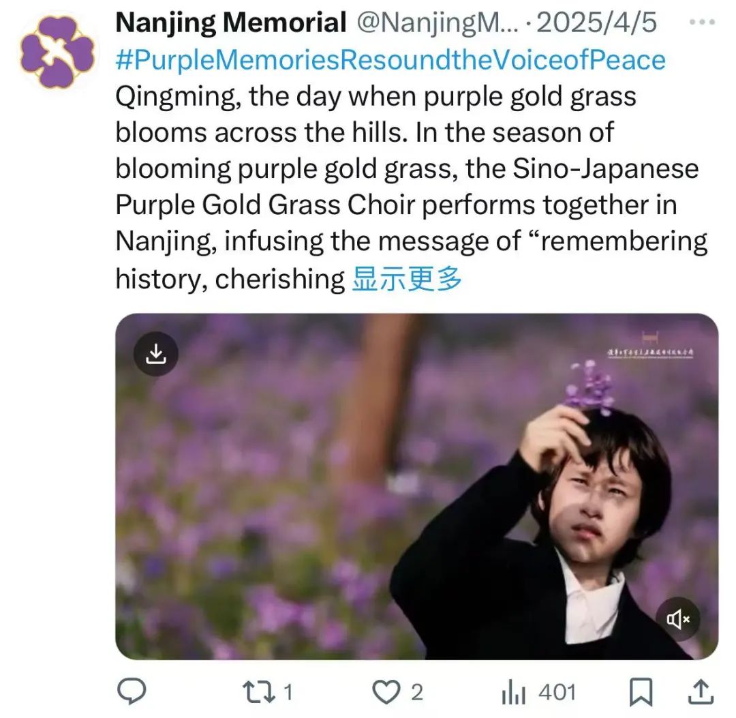
Task: Expand the post with 显示更多
Action: pos(407,279)
